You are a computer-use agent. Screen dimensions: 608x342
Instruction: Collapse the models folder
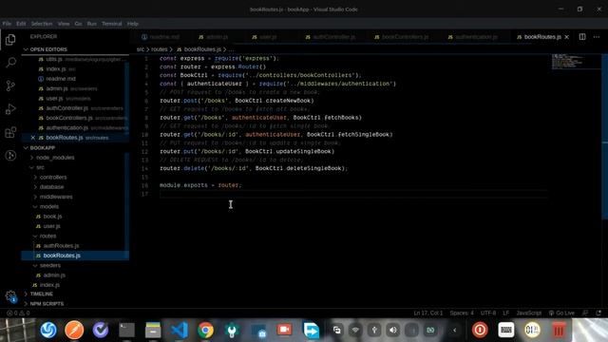click(x=48, y=207)
